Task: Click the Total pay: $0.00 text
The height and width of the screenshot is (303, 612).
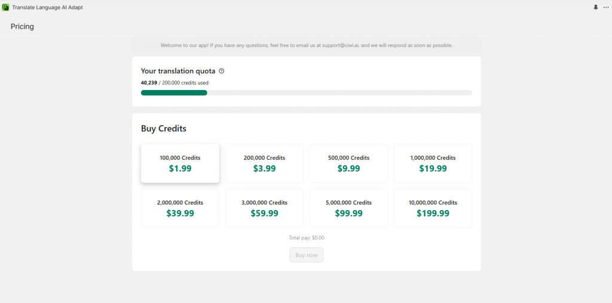Action: tap(306, 237)
